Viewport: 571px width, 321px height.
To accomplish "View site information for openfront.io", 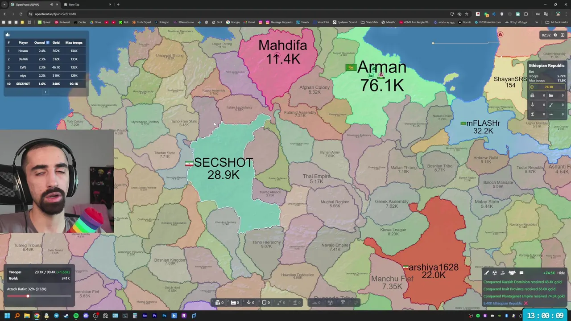I will point(30,14).
